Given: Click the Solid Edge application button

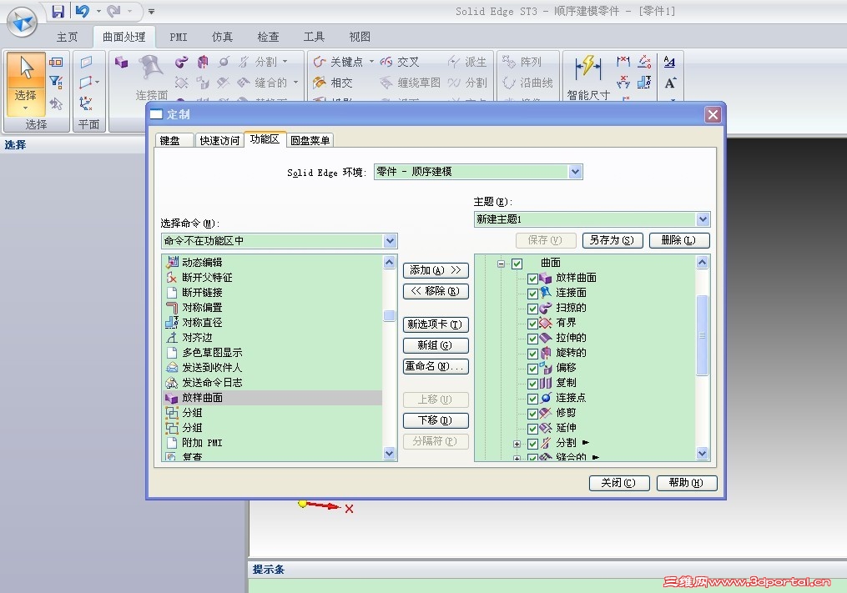Looking at the screenshot, I should [23, 23].
